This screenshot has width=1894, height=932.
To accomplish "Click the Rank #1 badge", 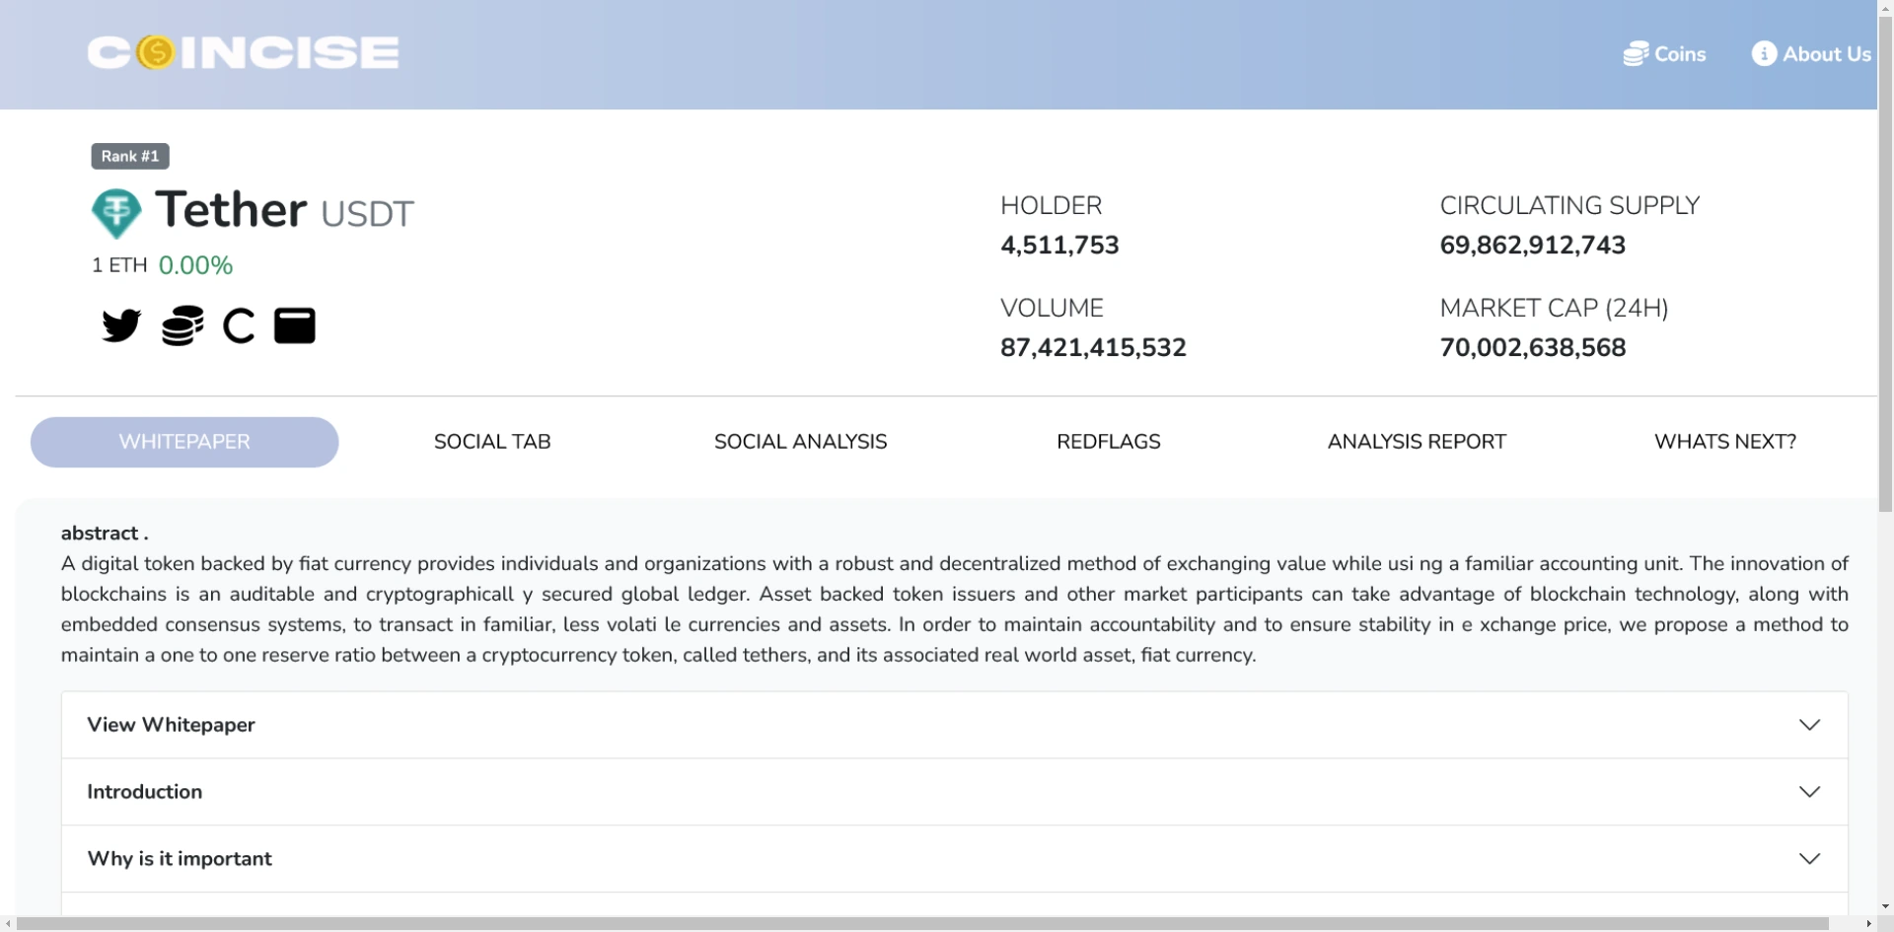I will 130,156.
